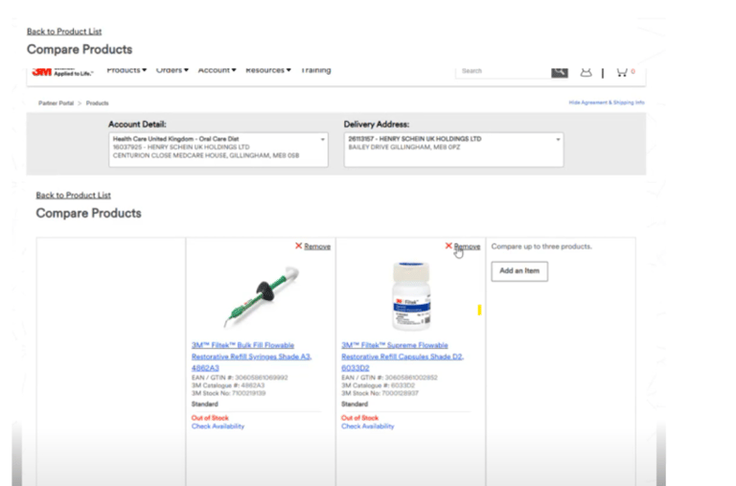This screenshot has width=736, height=486.
Task: Click Partner Portal breadcrumb
Action: 56,104
